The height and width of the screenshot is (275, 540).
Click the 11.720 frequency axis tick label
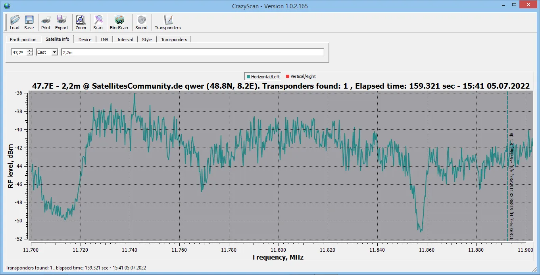click(80, 250)
